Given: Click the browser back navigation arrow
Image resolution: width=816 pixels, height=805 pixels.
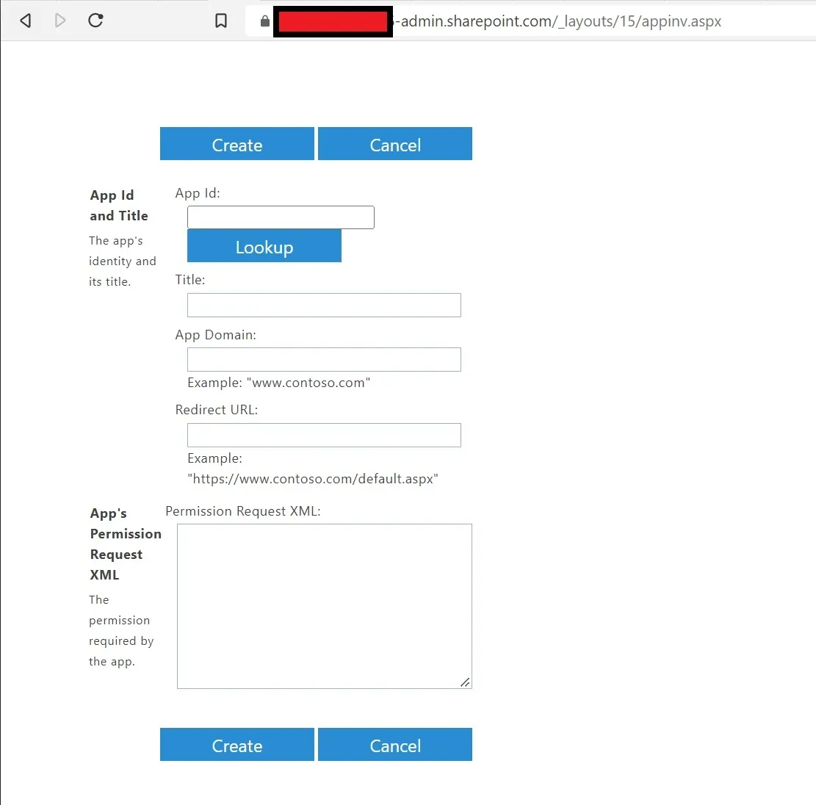Looking at the screenshot, I should 25,20.
